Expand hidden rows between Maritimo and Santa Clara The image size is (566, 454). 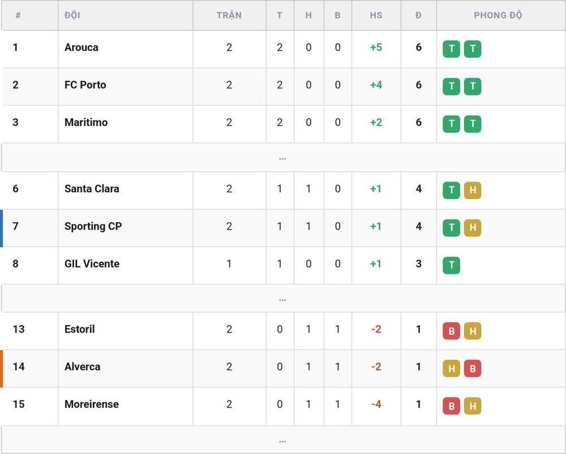pos(282,158)
